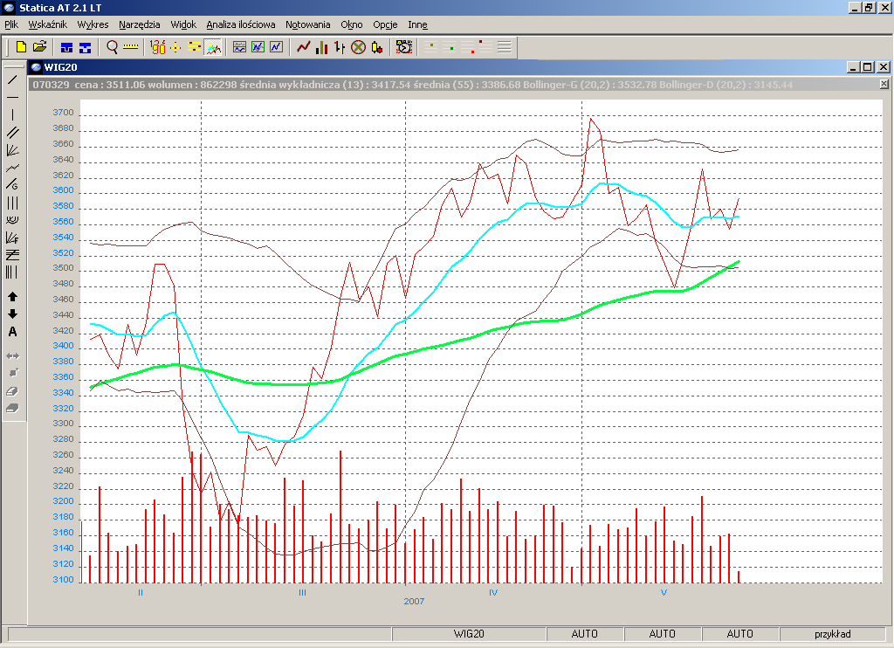894x648 pixels.
Task: Select the fan with F Fibonacci tool
Action: [x=12, y=238]
